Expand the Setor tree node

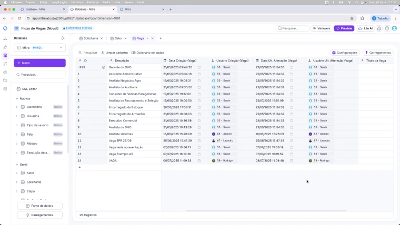17,173
